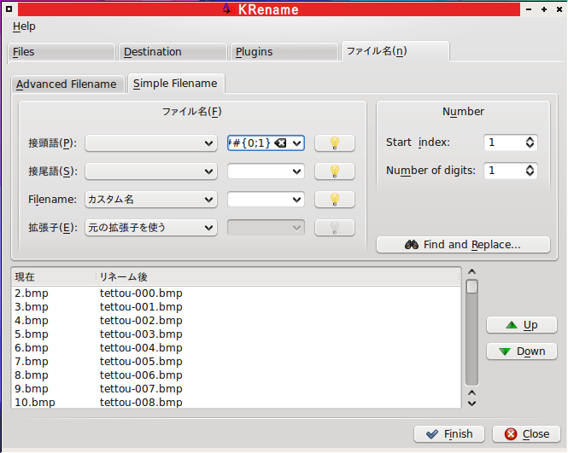
Task: Click the Close button
Action: click(x=526, y=434)
